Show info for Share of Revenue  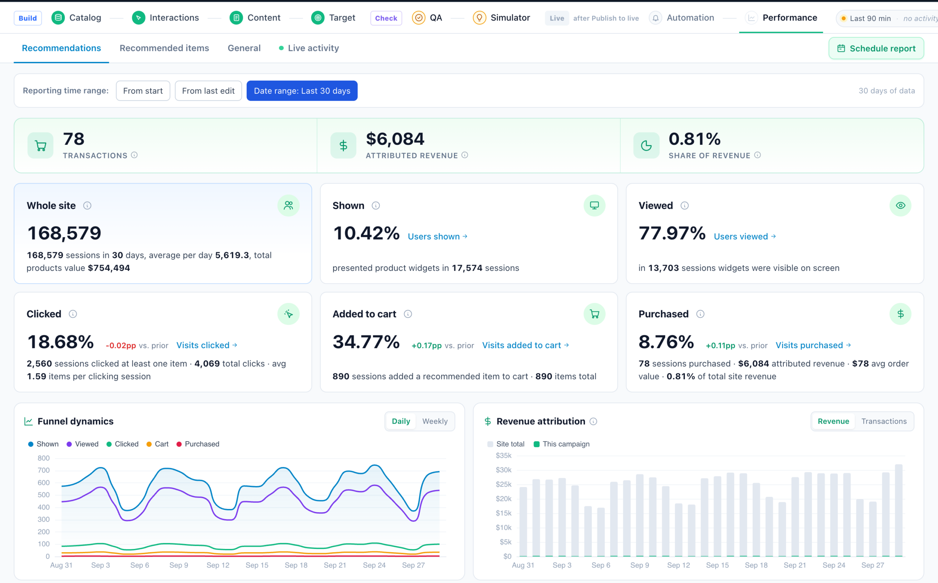click(758, 155)
